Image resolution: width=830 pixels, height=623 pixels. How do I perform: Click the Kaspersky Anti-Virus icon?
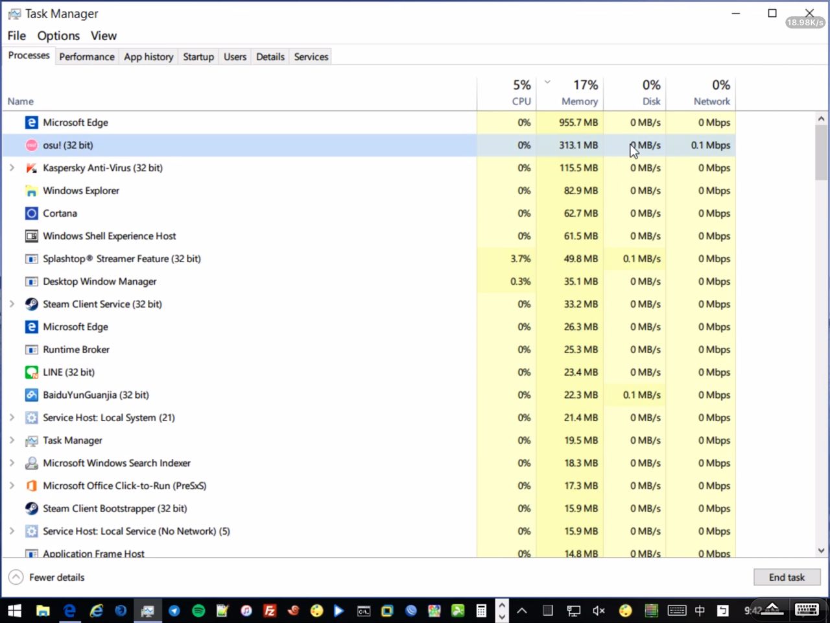31,168
